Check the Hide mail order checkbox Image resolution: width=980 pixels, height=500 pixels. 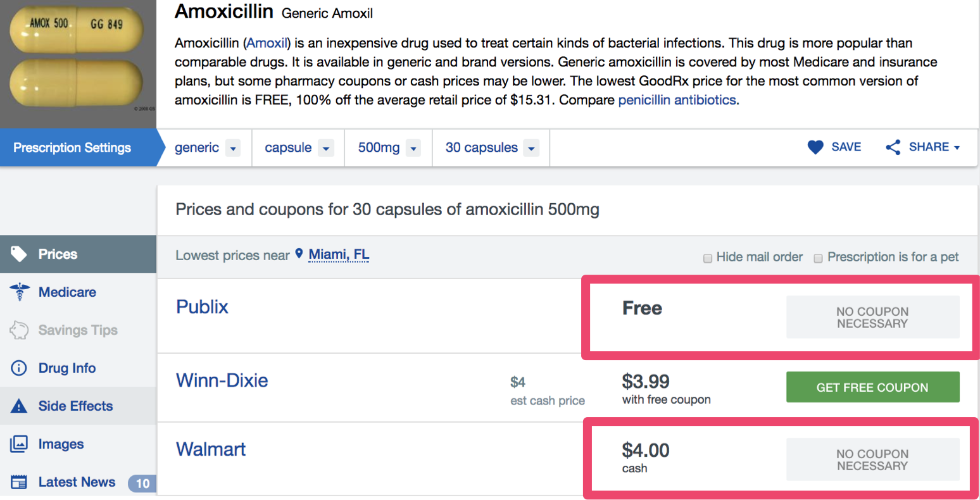(708, 258)
